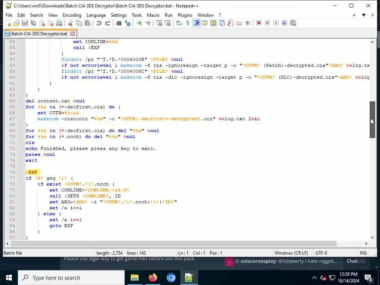380x285 pixels.
Task: Click the Print toolbar icon
Action: (x=59, y=23)
